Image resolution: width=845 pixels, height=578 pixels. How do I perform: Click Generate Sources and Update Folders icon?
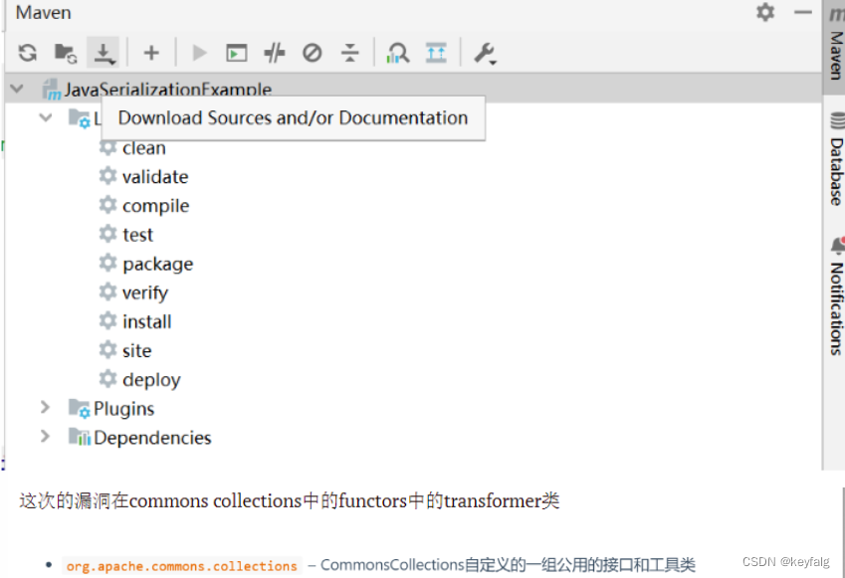pyautogui.click(x=66, y=53)
